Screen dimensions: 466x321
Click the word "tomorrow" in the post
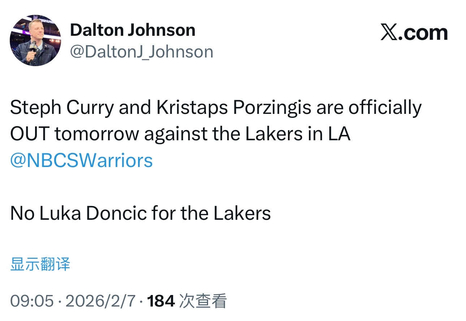(x=97, y=134)
